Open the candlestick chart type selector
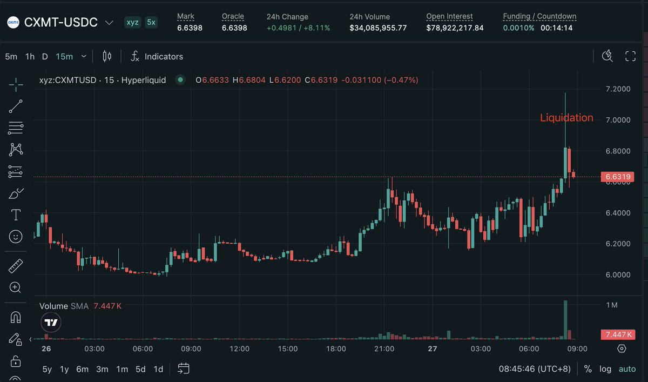The image size is (648, 382). pos(107,56)
